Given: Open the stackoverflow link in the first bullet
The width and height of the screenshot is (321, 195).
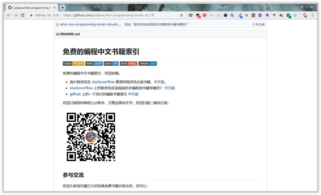Looking at the screenshot, I should point(103,82).
